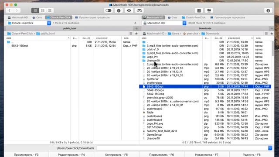The width and height of the screenshot is (279, 157).
Task: Open file info via toolbar icon
Action: [x=119, y=10]
